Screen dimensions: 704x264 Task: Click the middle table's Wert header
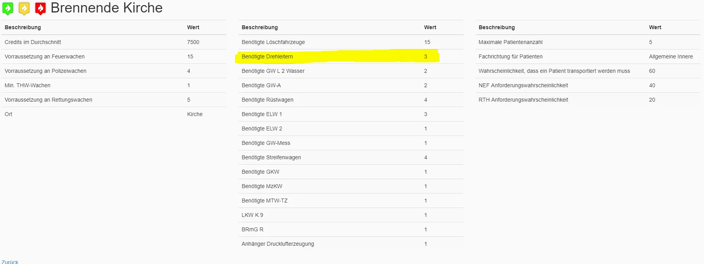(x=430, y=27)
